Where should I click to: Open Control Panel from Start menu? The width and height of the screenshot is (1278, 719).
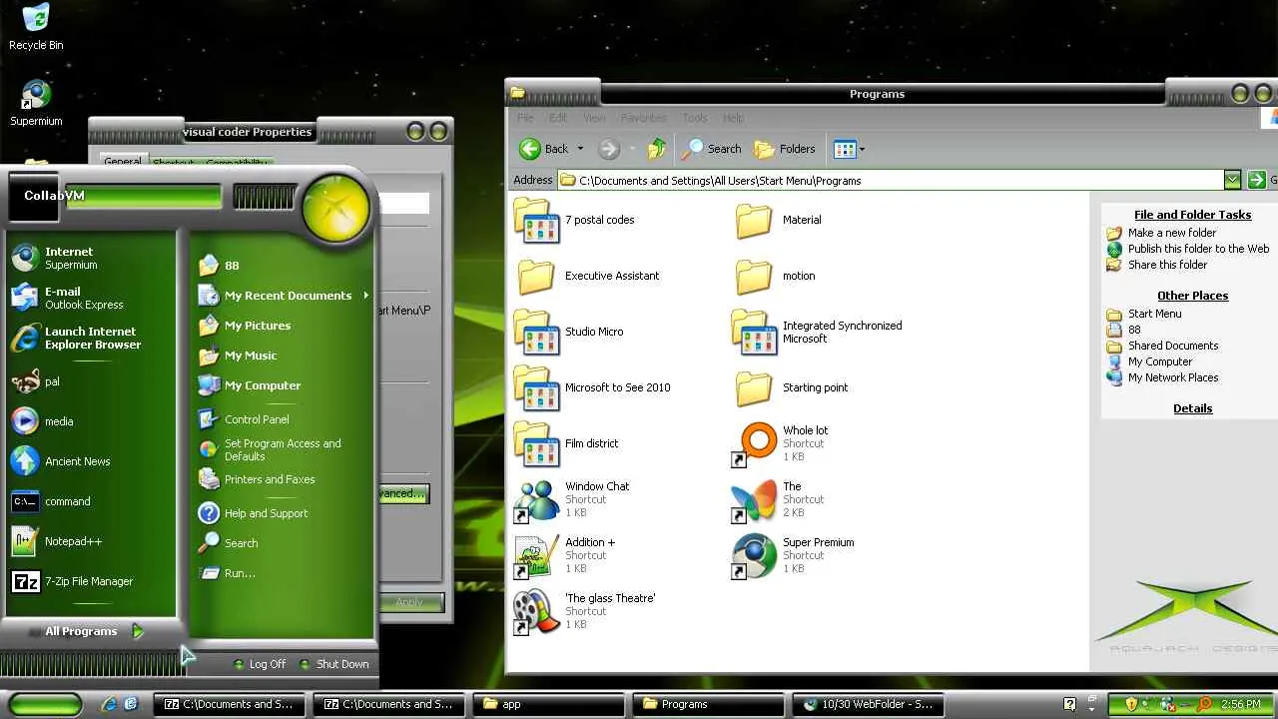[283, 419]
